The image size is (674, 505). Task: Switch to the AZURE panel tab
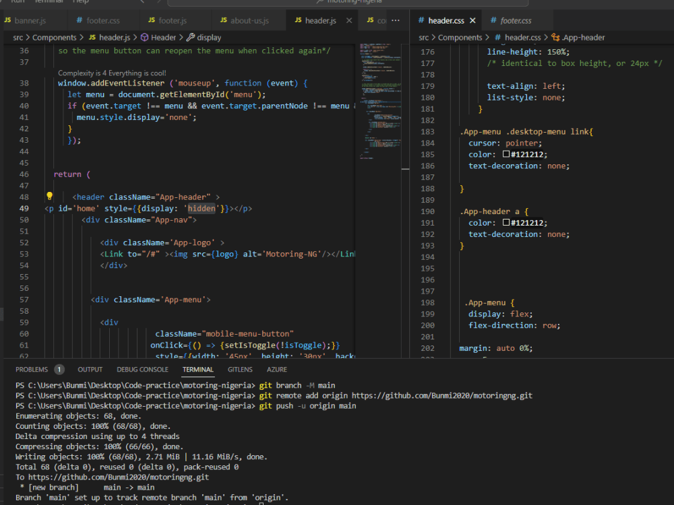(277, 369)
